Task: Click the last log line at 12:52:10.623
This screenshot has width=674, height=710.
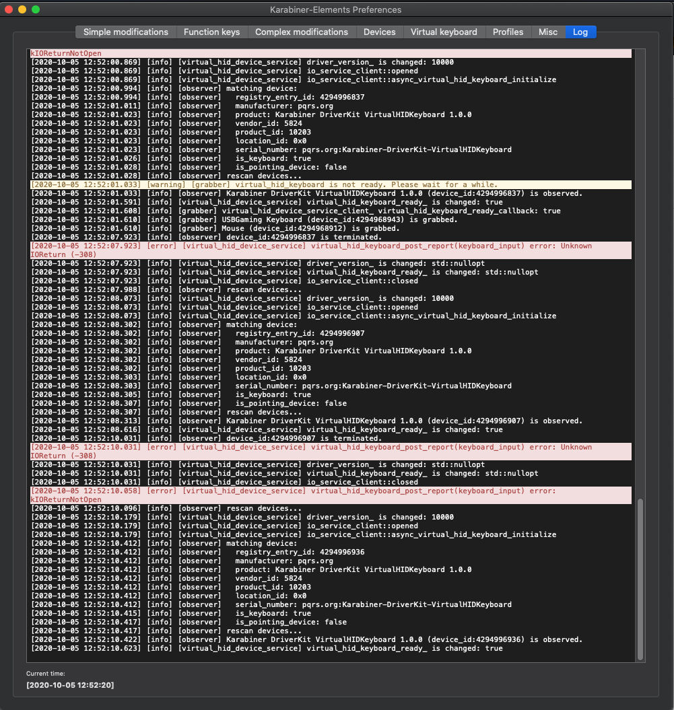Action: (x=267, y=648)
